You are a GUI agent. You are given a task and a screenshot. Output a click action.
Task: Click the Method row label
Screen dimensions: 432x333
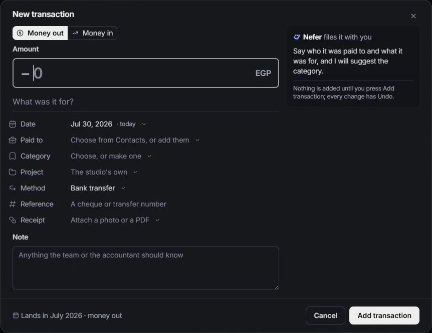point(33,188)
